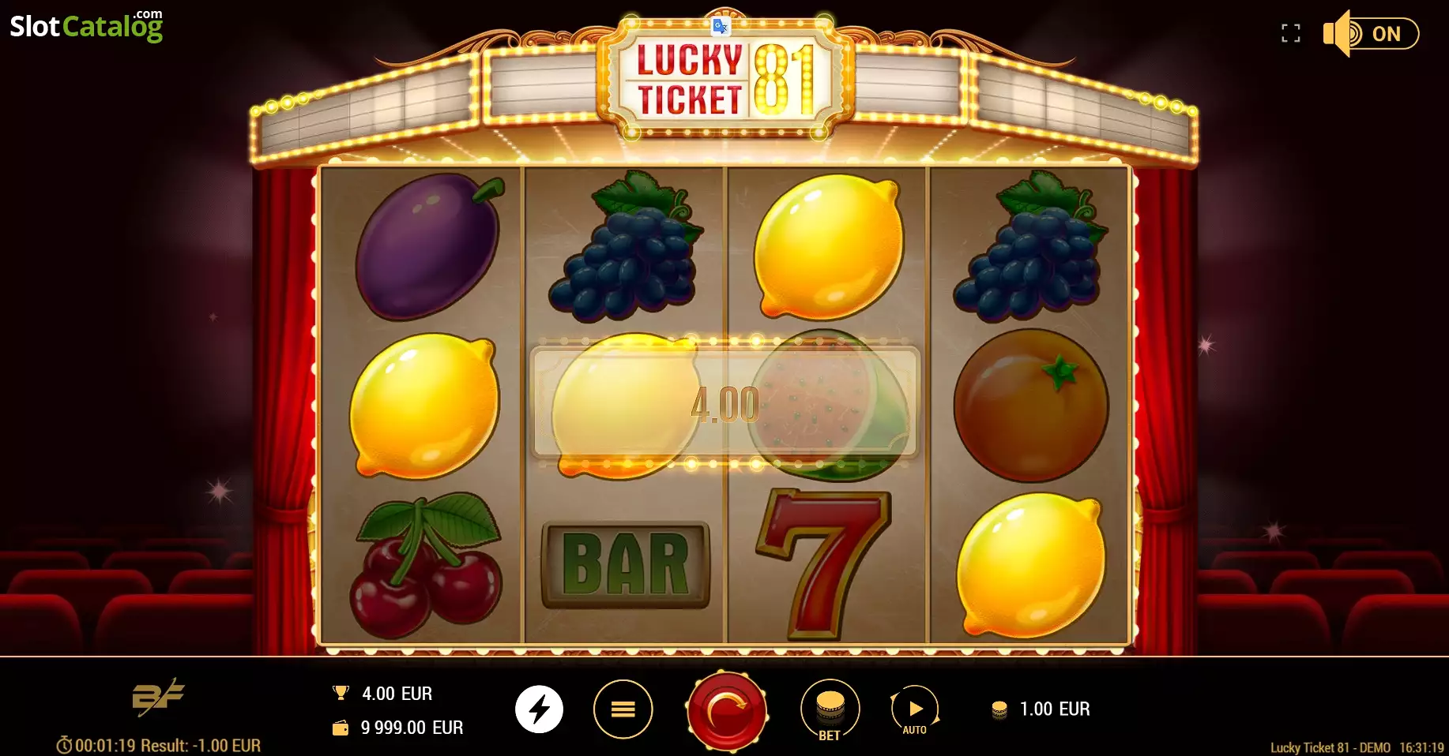Enter fullscreen mode
This screenshot has width=1449, height=756.
click(1290, 33)
